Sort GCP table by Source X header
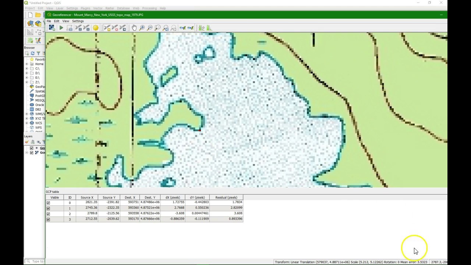Viewport: 471px width, 265px height. pyautogui.click(x=87, y=198)
